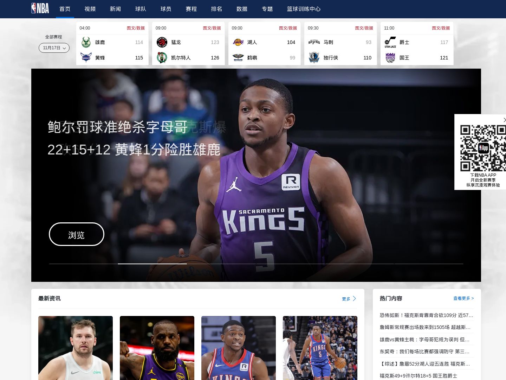This screenshot has height=380, width=506.
Task: Click 下载NBA APP text
Action: [483, 175]
